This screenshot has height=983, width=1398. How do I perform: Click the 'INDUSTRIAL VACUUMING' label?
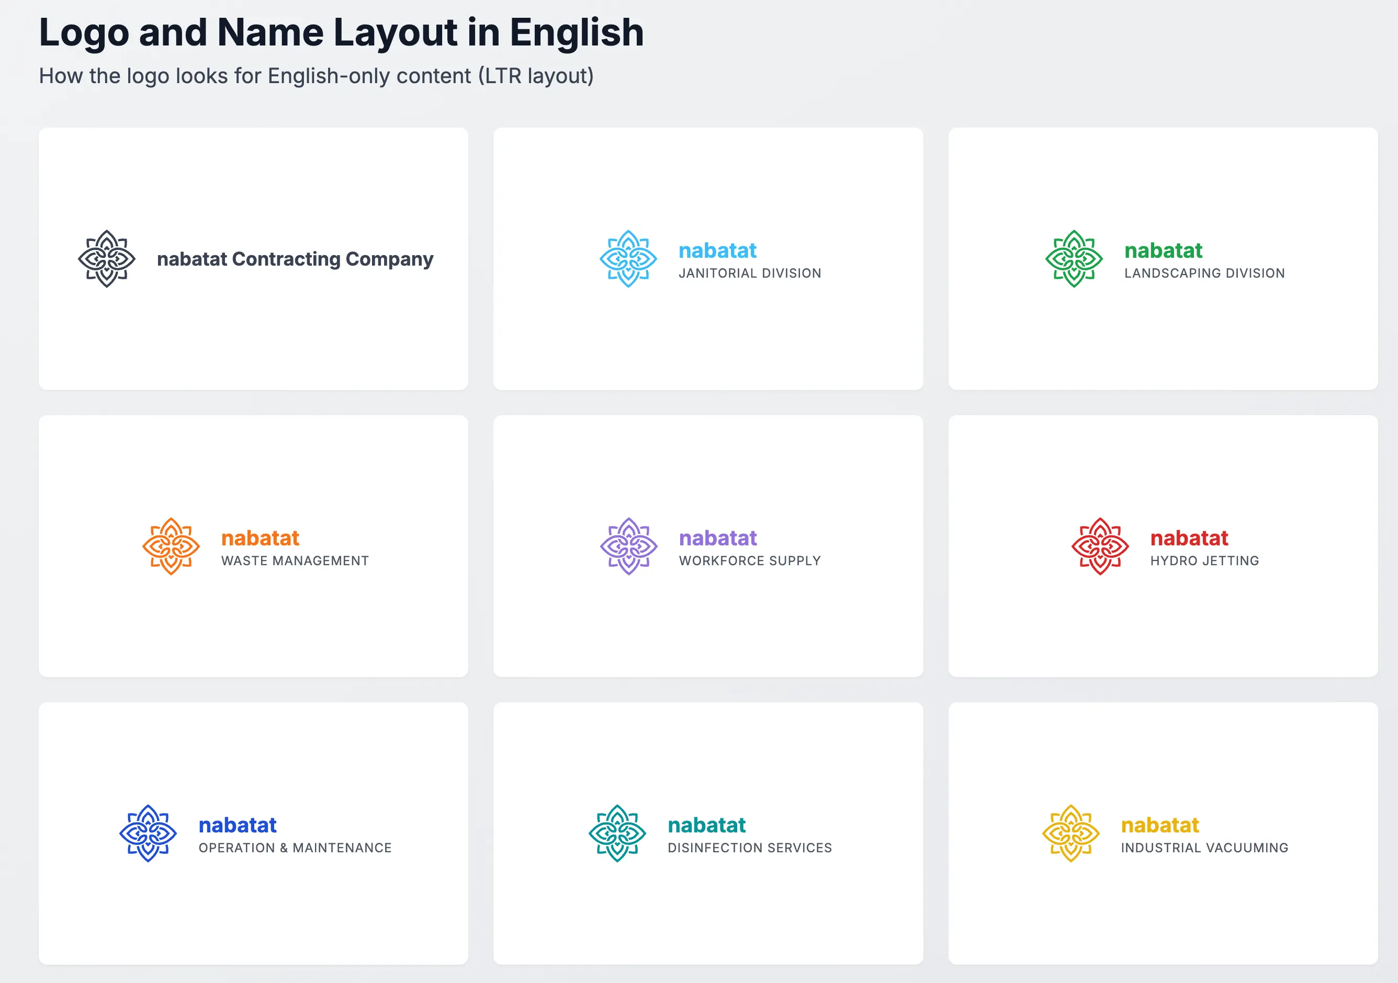1204,848
